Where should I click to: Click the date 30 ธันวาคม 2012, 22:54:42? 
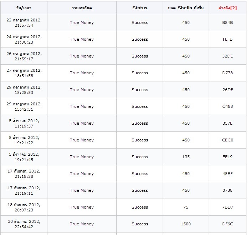[24, 224]
